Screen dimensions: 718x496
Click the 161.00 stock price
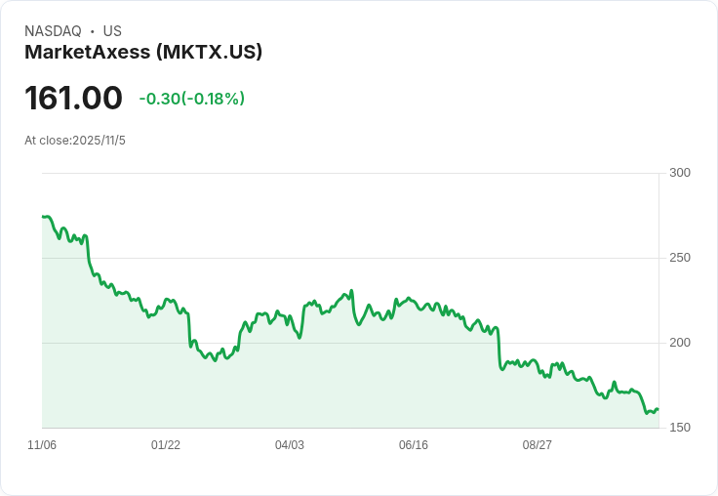(x=73, y=98)
